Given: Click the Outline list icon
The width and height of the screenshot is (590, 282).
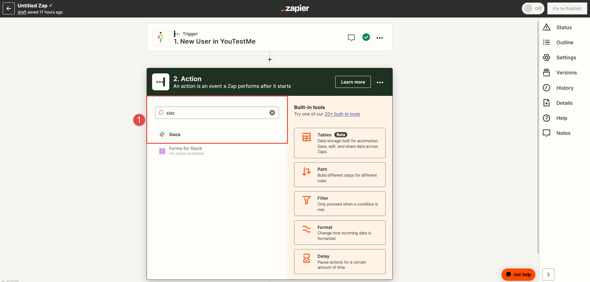Looking at the screenshot, I should click(546, 42).
